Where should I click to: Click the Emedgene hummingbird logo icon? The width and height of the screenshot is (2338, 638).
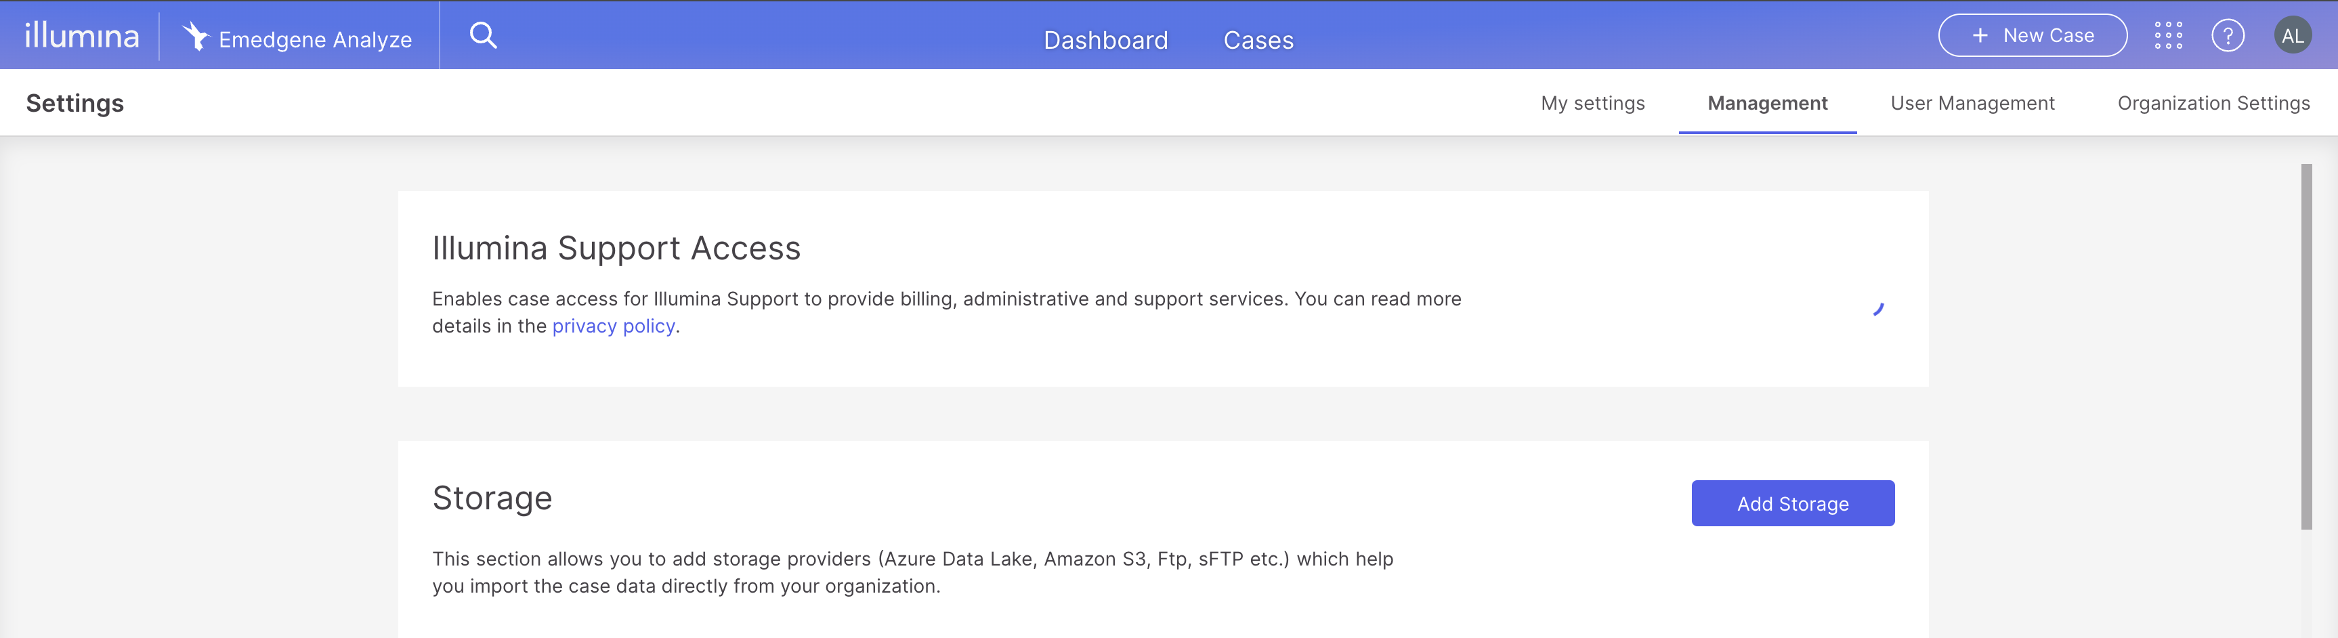pyautogui.click(x=195, y=37)
